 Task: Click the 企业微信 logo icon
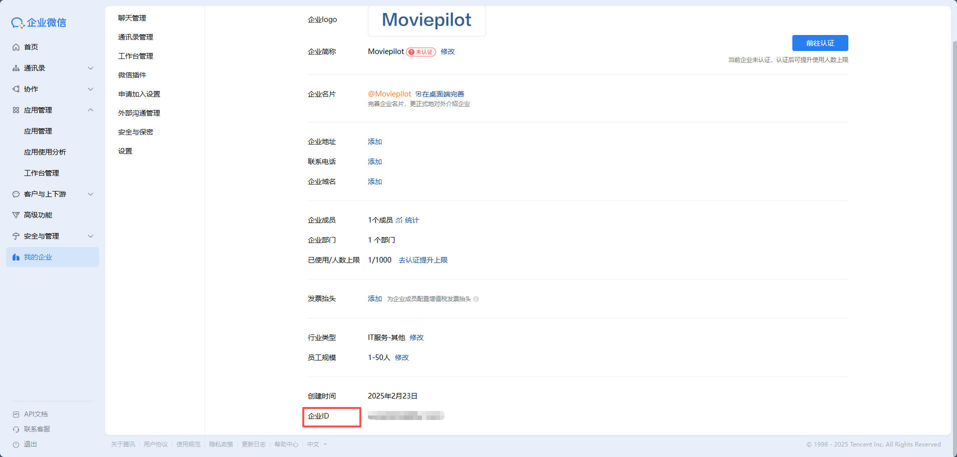pyautogui.click(x=18, y=22)
